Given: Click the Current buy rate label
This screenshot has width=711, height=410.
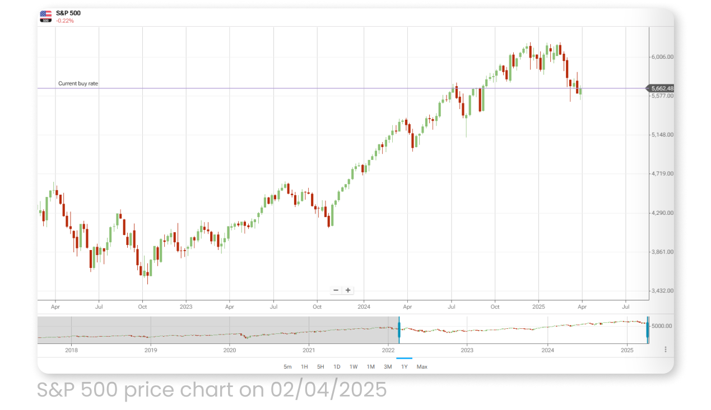Looking at the screenshot, I should point(77,83).
